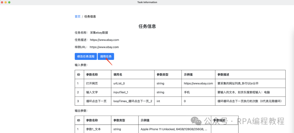
Task: Click the 输入参数 section label
Action: [x=81, y=65]
